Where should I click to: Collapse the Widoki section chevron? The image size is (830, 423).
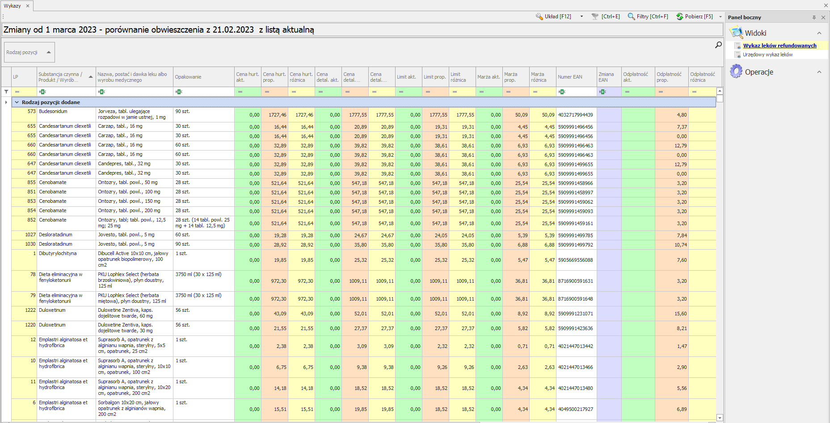pyautogui.click(x=819, y=33)
